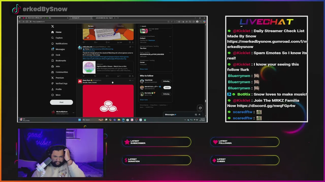Viewport: 325px width, 182px height.
Task: Repost the GIF post
Action: click(95, 42)
